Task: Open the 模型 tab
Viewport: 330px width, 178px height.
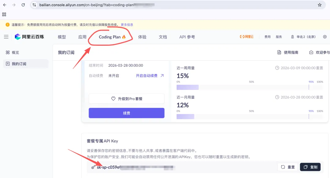Action: point(62,37)
